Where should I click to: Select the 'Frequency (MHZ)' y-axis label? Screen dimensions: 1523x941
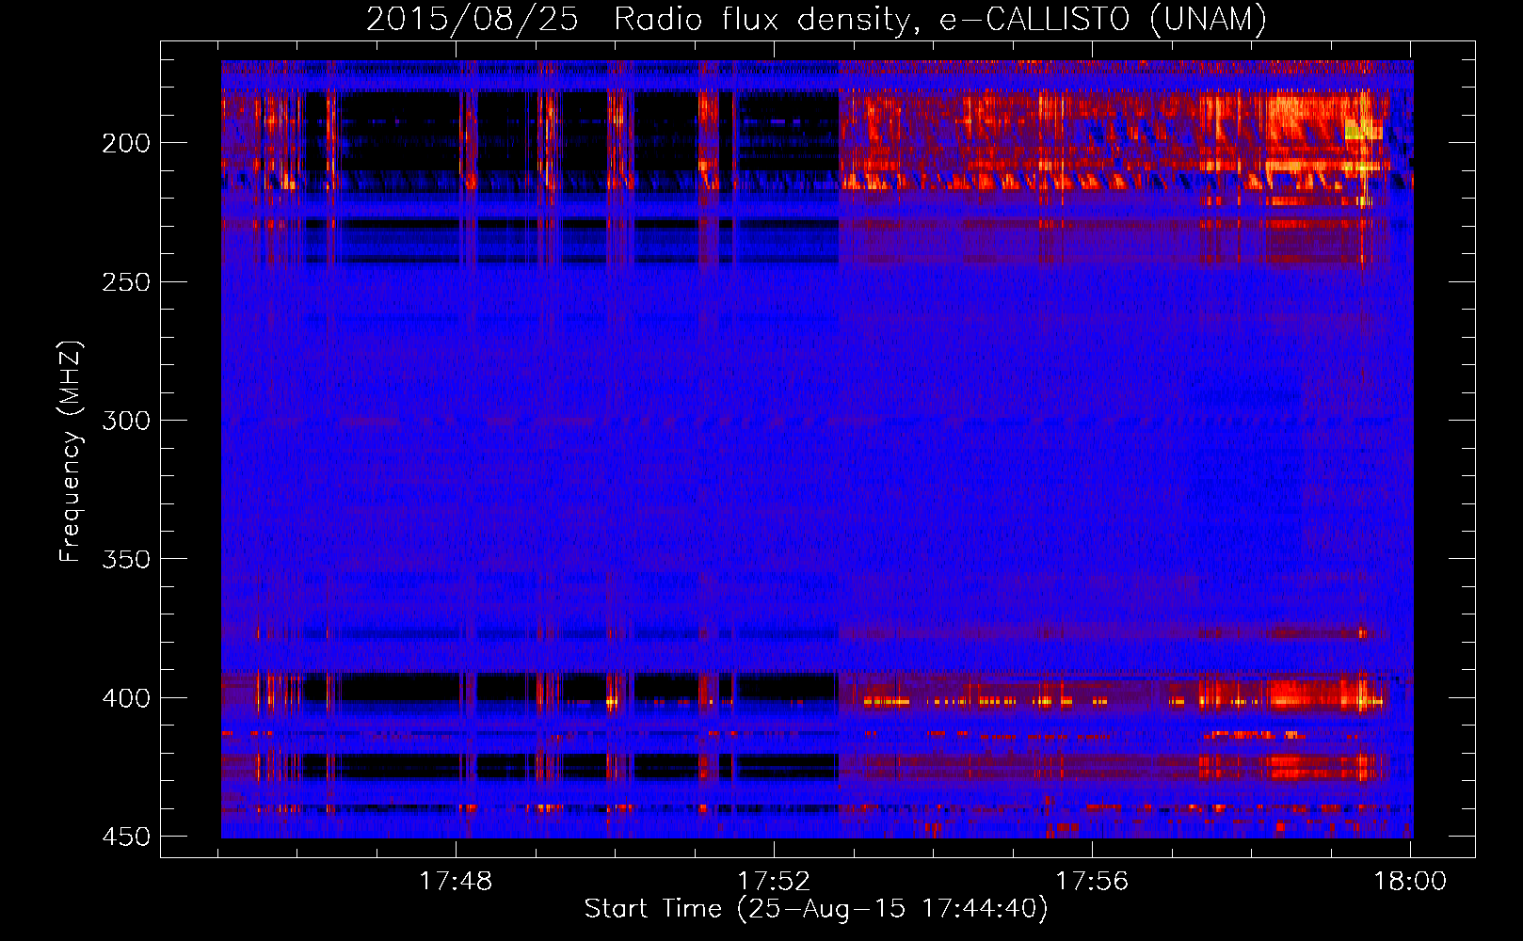71,452
